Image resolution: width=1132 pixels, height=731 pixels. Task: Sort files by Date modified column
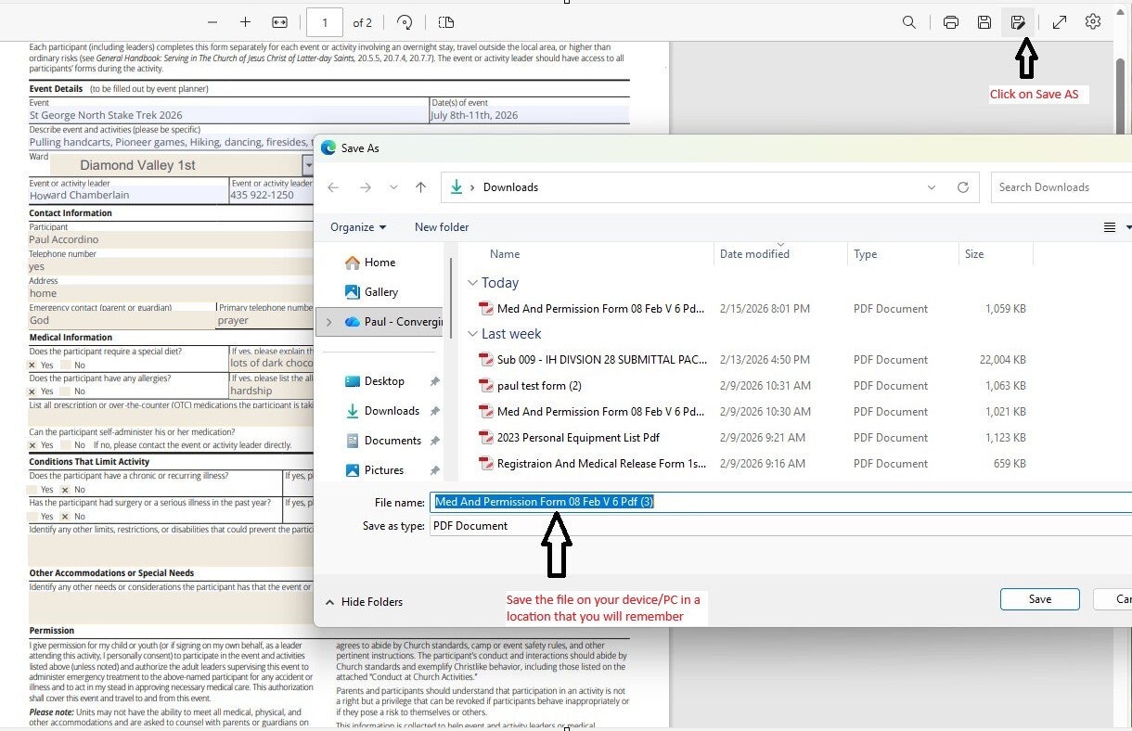pyautogui.click(x=754, y=254)
